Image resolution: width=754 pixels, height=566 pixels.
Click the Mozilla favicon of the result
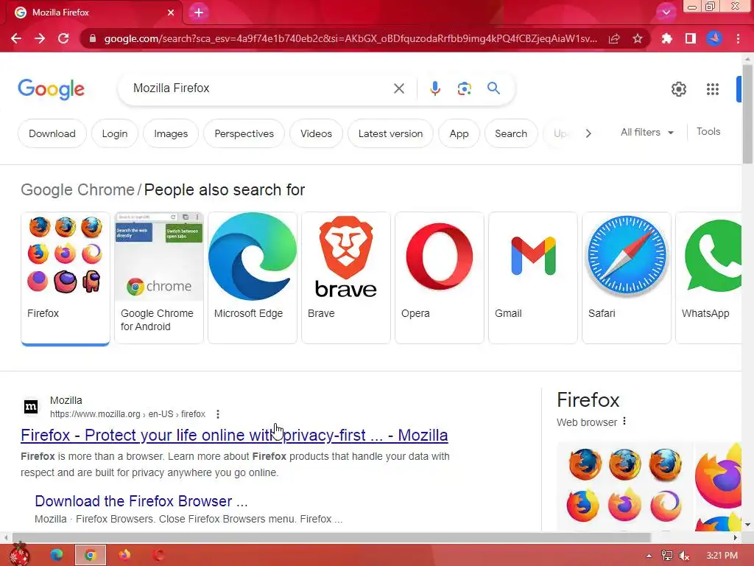(31, 407)
